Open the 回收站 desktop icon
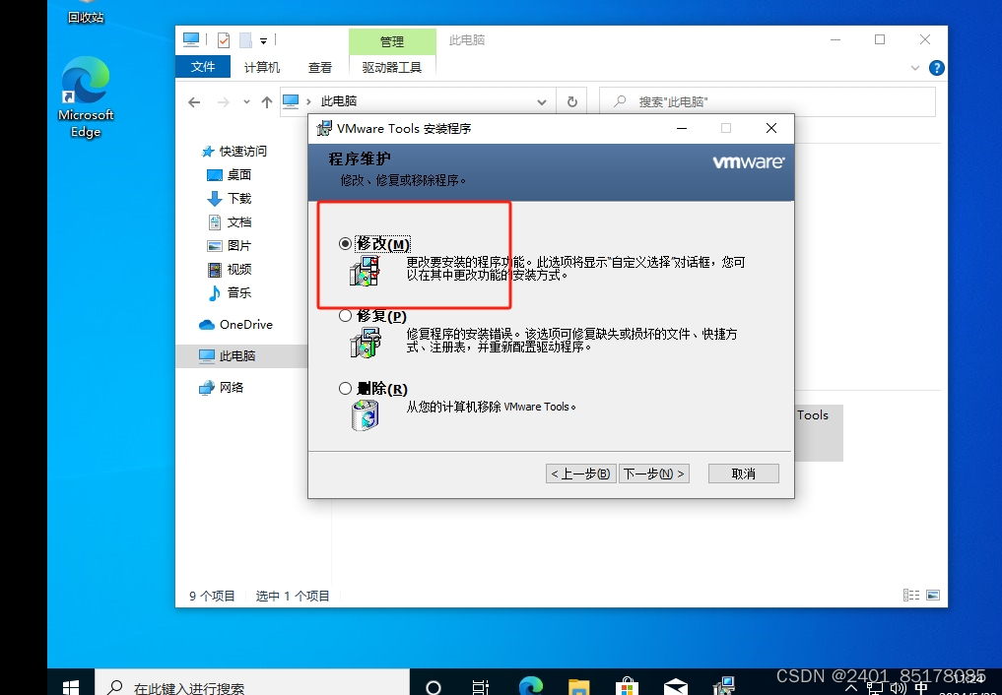 tap(86, 13)
